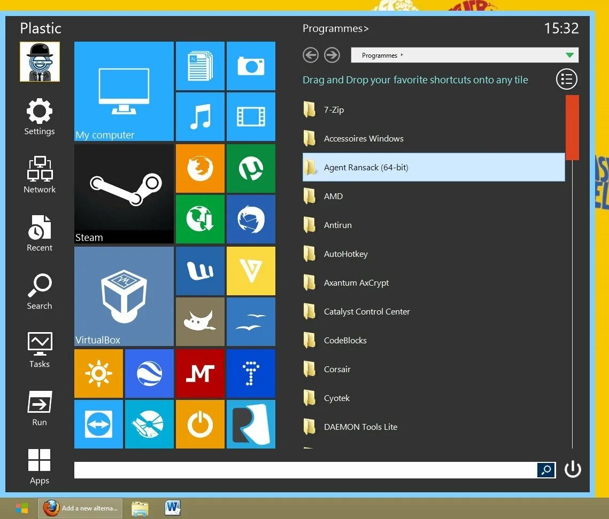Open the orange sun tile
The width and height of the screenshot is (609, 519).
99,374
